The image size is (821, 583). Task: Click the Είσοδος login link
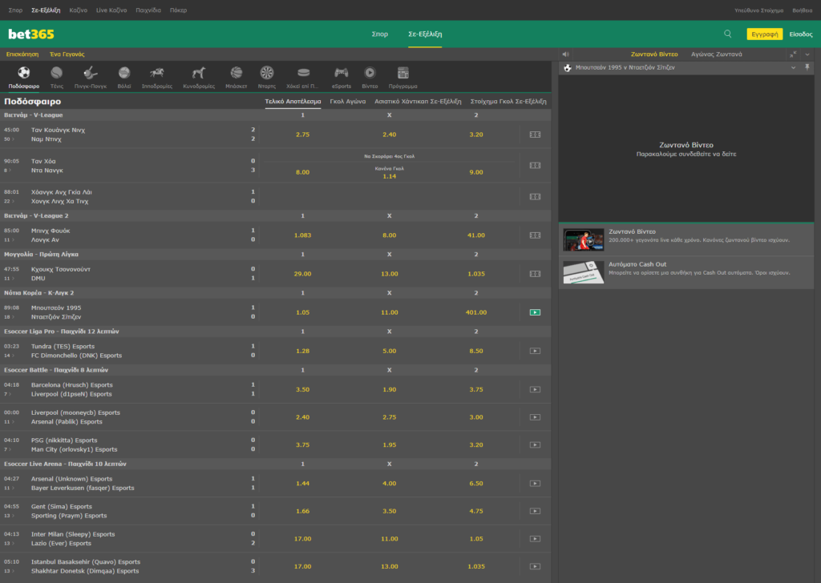[801, 34]
